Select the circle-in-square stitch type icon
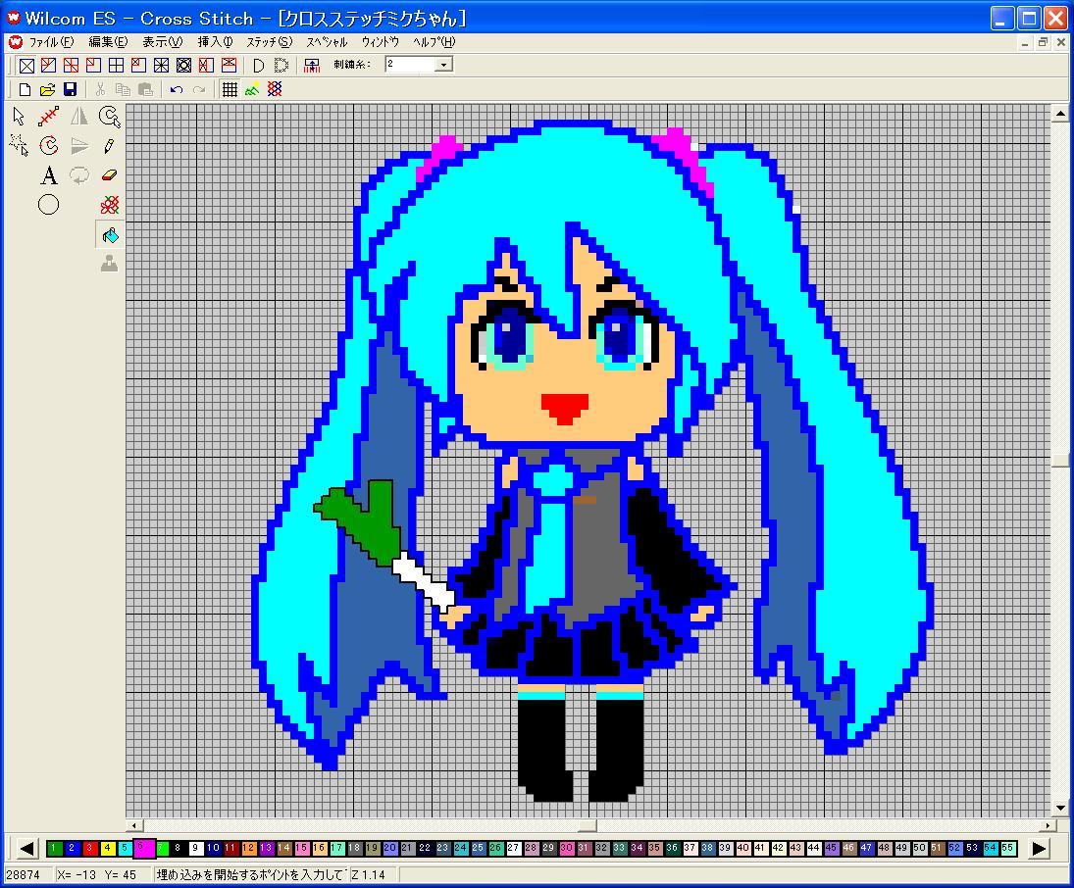 183,66
